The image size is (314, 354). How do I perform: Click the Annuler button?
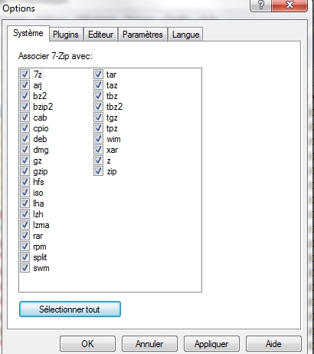(x=149, y=344)
